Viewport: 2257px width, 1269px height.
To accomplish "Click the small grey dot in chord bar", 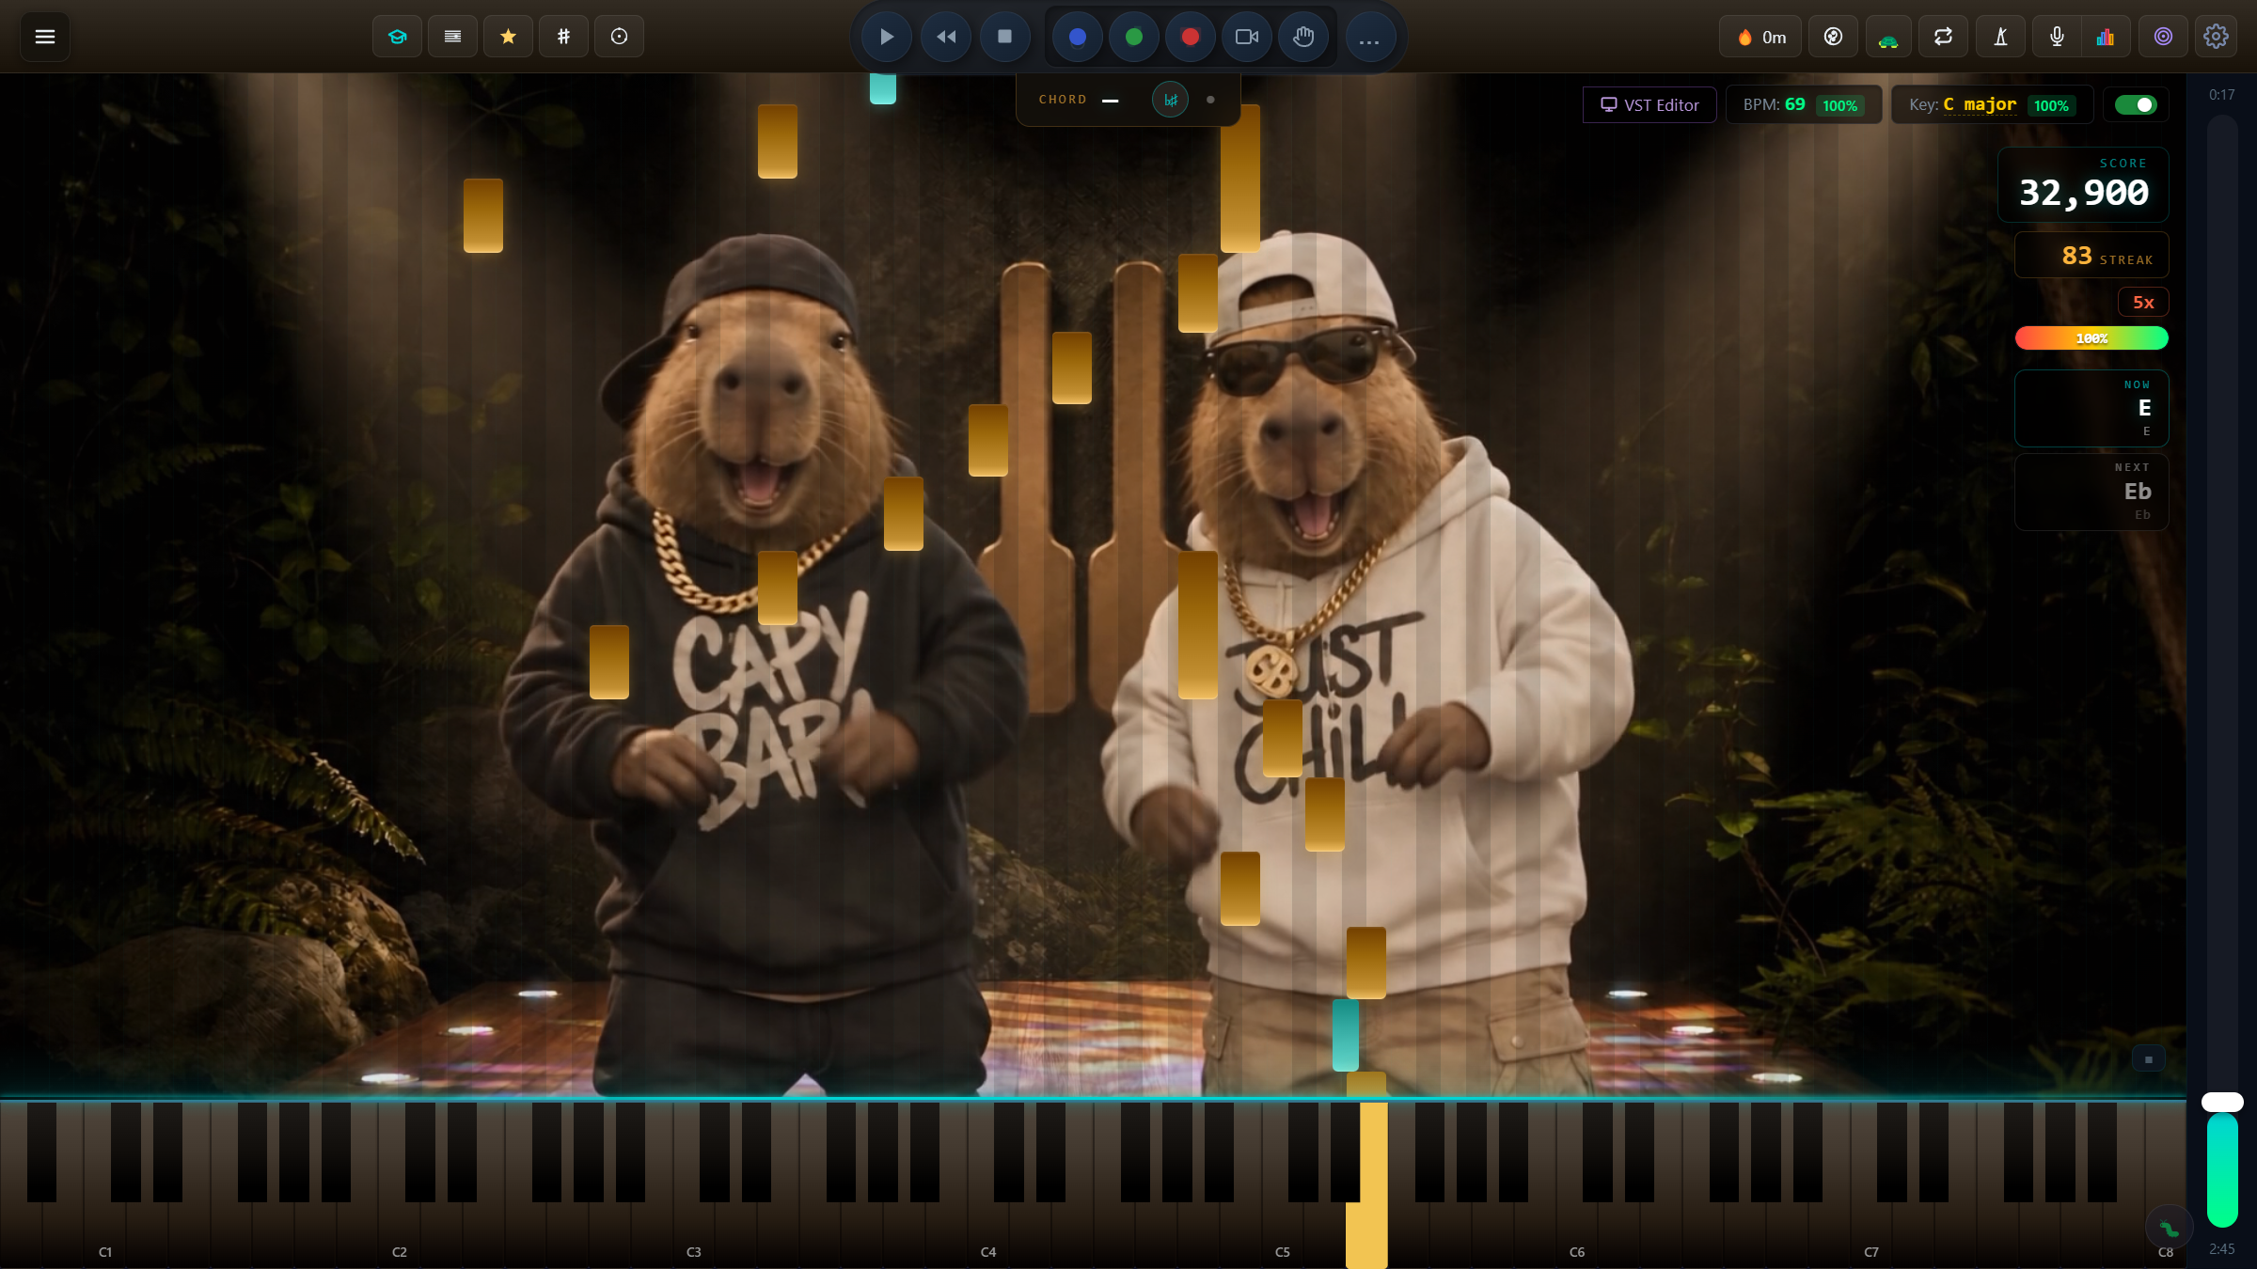I will (x=1210, y=100).
